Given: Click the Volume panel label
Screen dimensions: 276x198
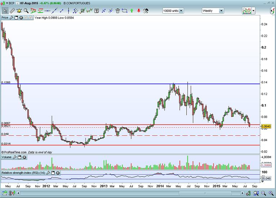Looking at the screenshot, I should [x=6, y=157].
